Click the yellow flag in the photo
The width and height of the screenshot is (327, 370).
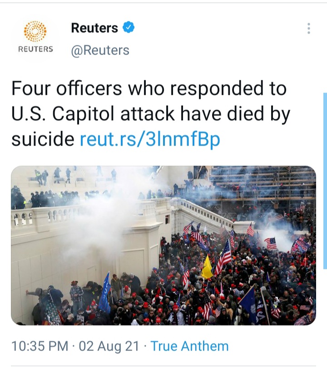pyautogui.click(x=207, y=268)
